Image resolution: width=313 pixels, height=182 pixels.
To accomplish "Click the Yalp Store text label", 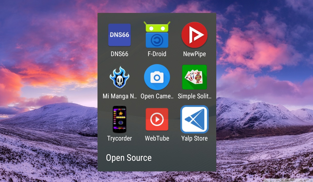I will tap(194, 138).
